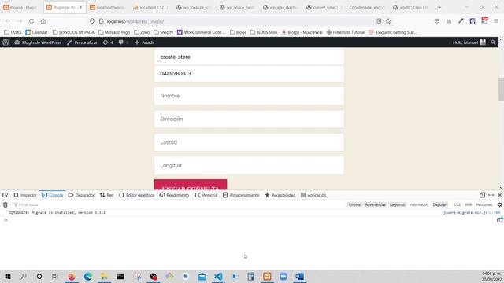Switch to the Rendimiento devtools tab
Image resolution: width=504 pixels, height=283 pixels.
(174, 195)
